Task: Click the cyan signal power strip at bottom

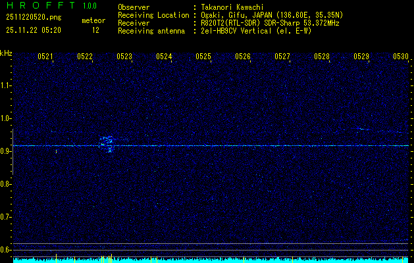Action: click(x=211, y=260)
